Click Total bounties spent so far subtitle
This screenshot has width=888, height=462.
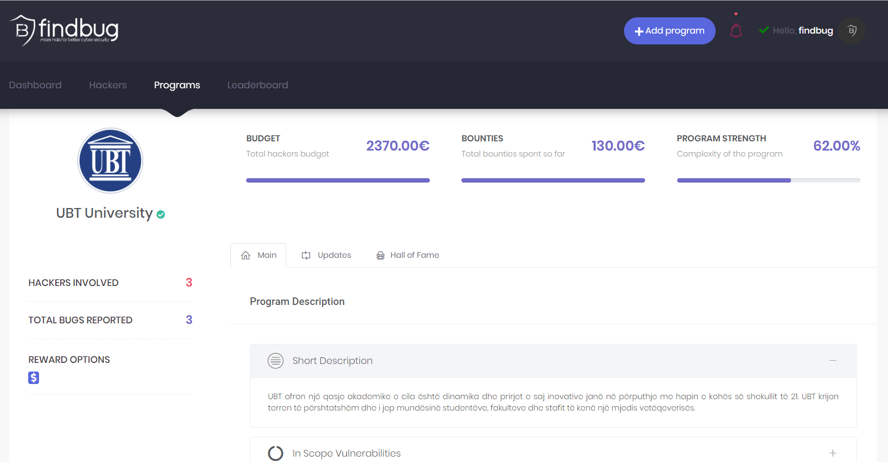point(513,154)
